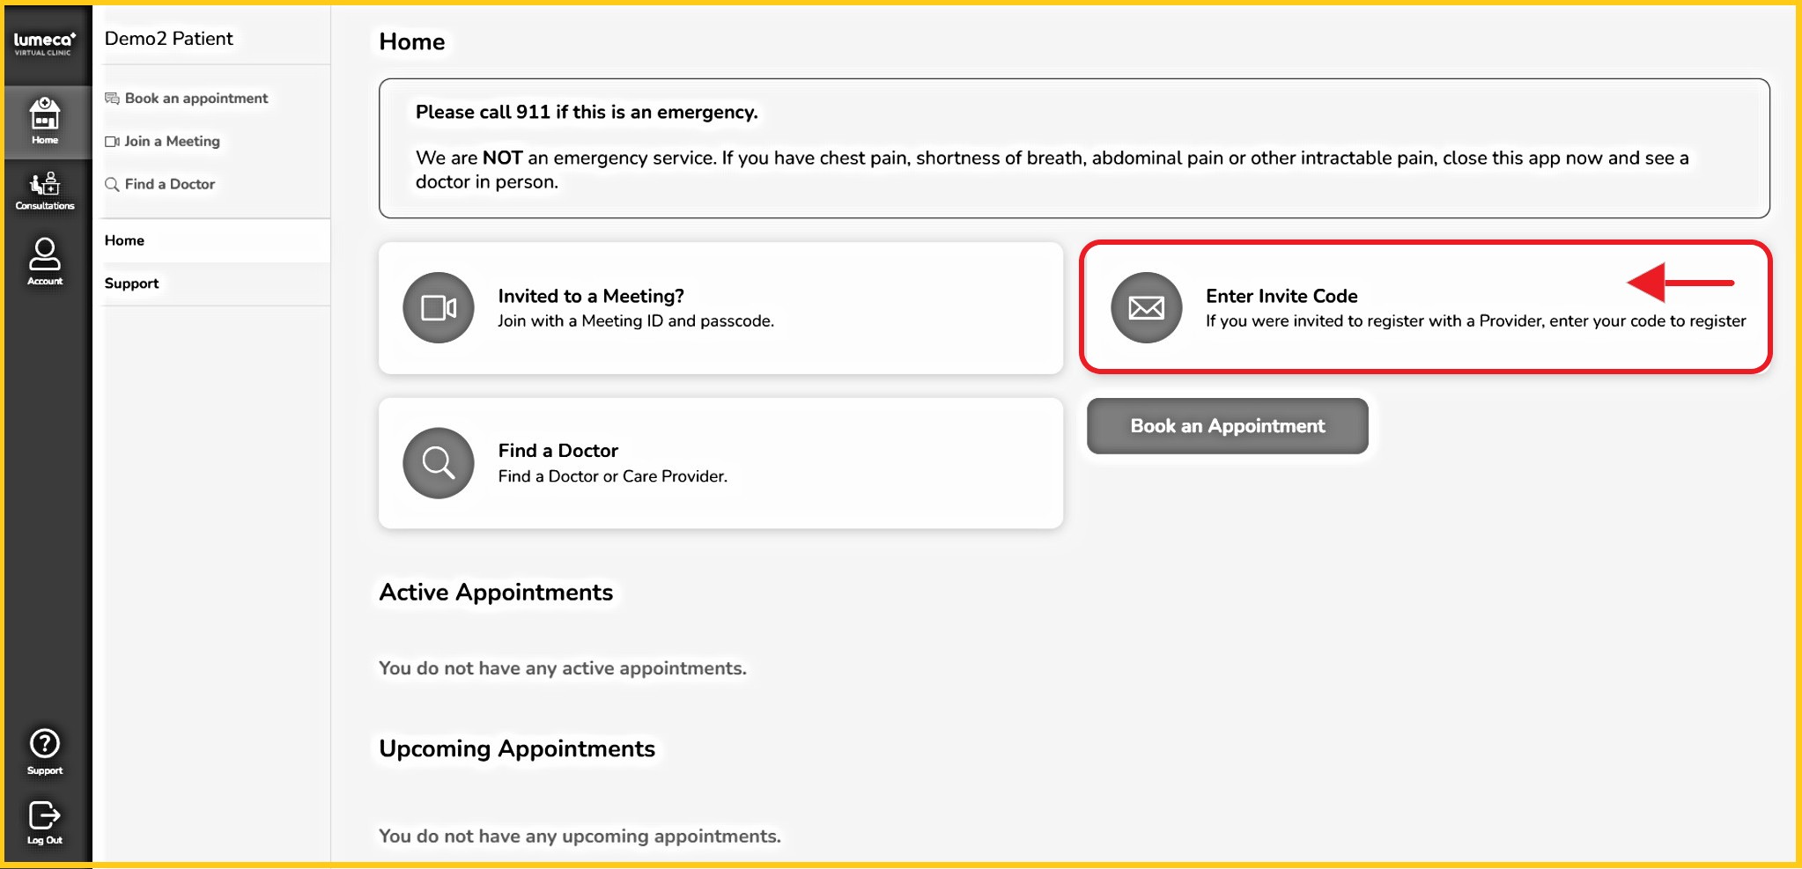Image resolution: width=1802 pixels, height=869 pixels.
Task: Select Book an appointment in side menu
Action: [196, 99]
